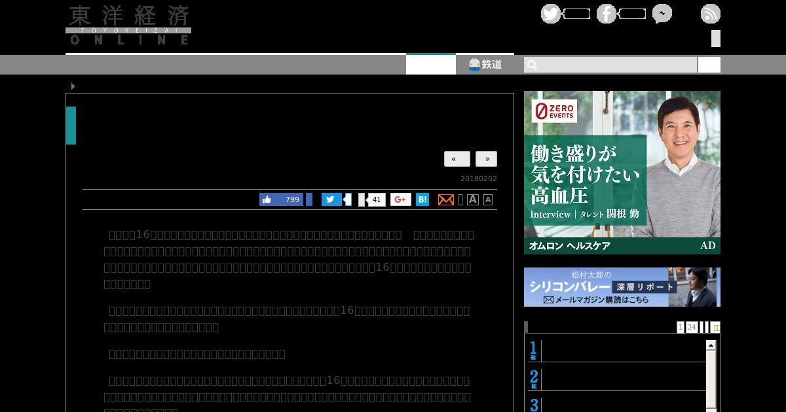Open the シリコンバレー深層リポート banner
Viewport: 786px width, 412px height.
point(622,287)
